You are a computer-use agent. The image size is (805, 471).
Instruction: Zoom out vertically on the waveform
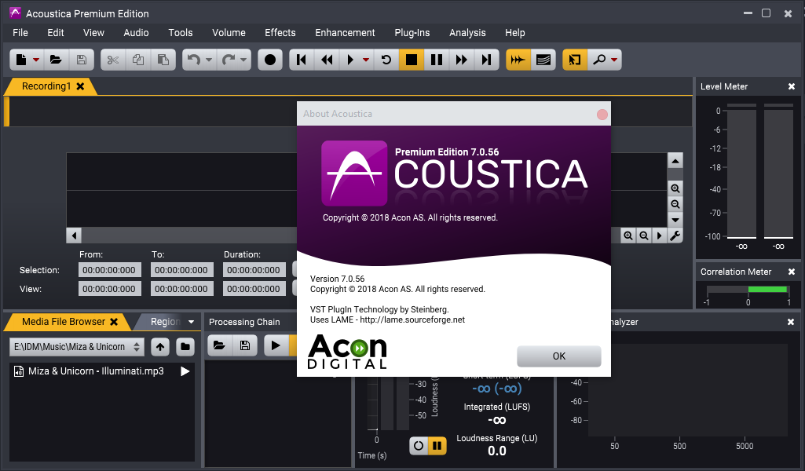coord(675,204)
